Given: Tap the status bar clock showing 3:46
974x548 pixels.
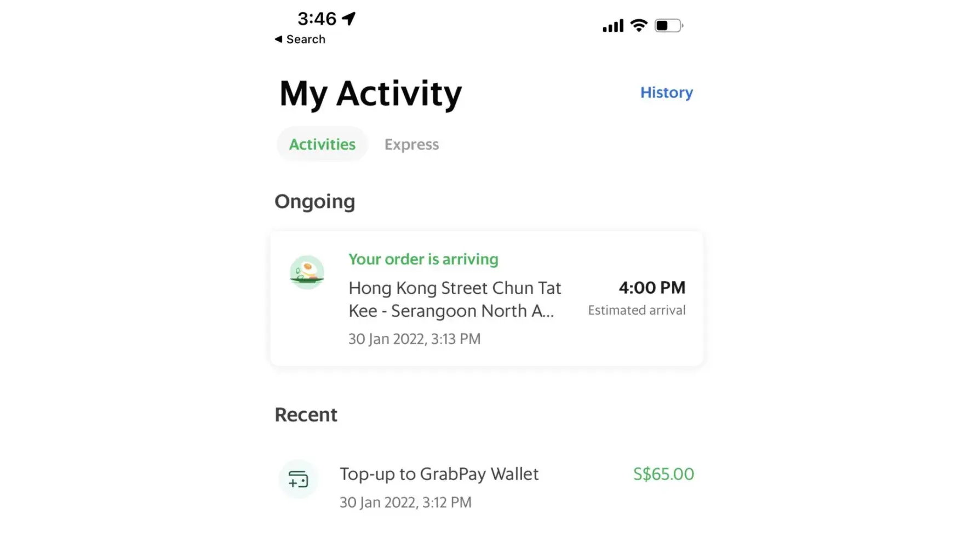Looking at the screenshot, I should 317,19.
